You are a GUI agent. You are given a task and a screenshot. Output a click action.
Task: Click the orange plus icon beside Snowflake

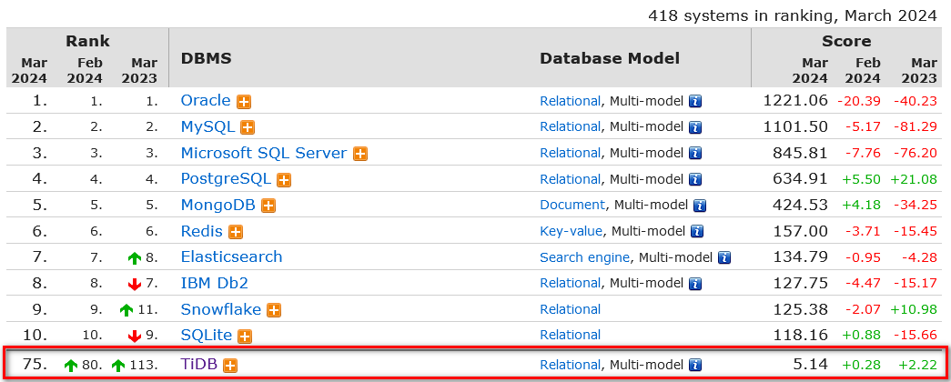pos(274,310)
